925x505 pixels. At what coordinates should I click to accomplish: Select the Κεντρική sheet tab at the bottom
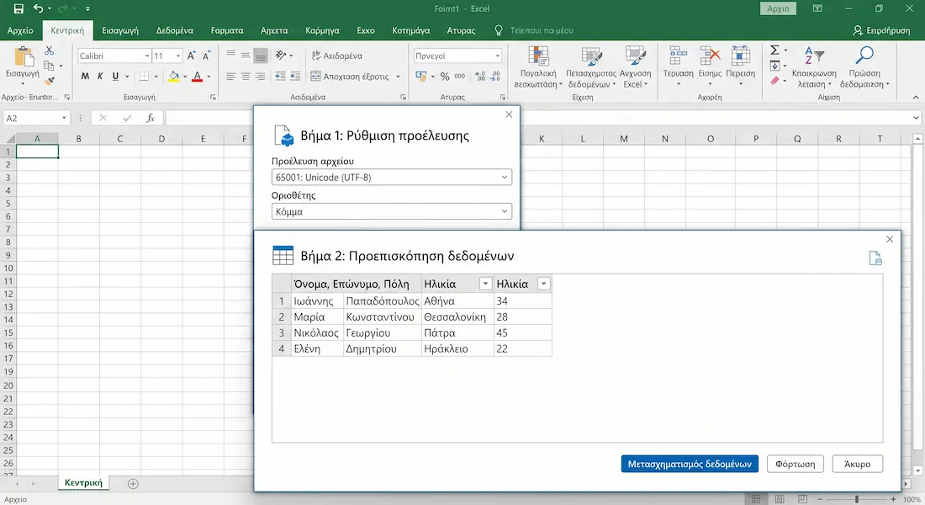click(83, 482)
